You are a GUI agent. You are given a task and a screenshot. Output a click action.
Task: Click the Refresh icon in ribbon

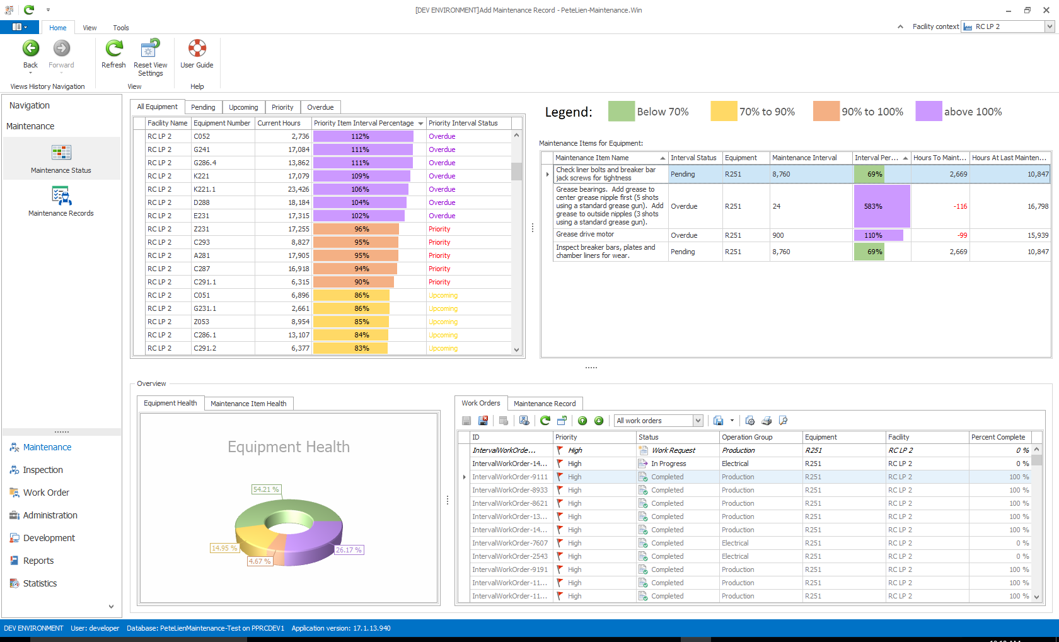(113, 48)
